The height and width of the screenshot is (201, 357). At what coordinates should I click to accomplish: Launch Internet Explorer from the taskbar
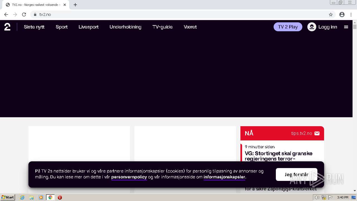coord(22,197)
